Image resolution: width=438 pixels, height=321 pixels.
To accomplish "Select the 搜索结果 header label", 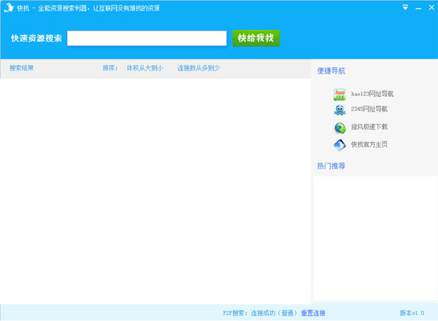I will [22, 69].
